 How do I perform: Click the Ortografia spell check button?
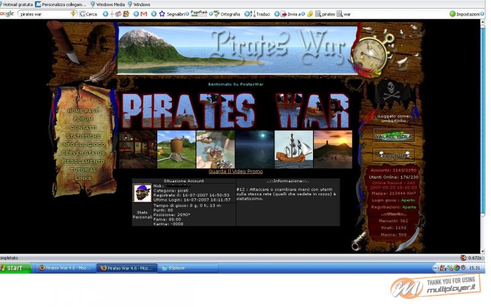pos(226,14)
